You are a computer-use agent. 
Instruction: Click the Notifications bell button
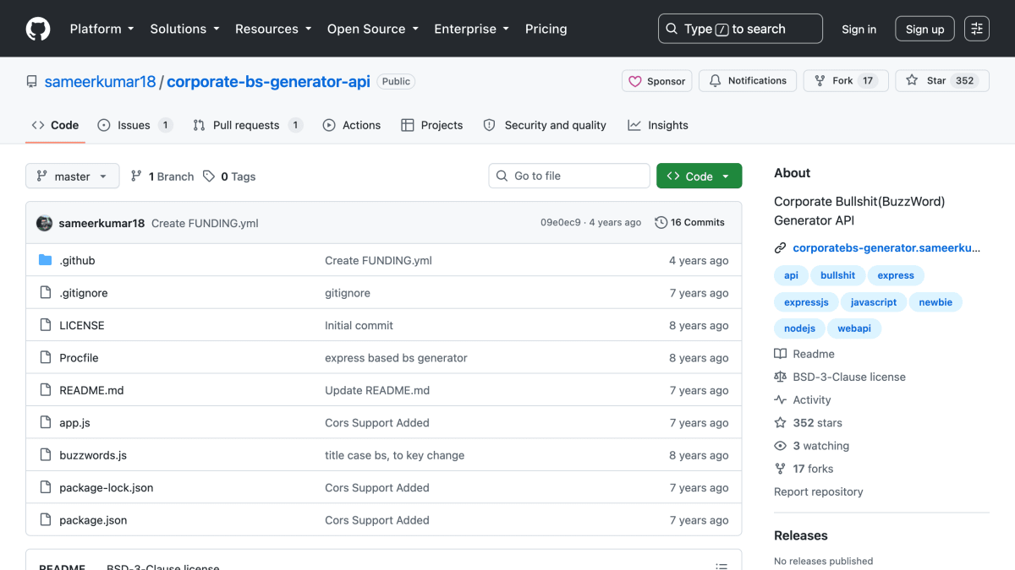pyautogui.click(x=748, y=81)
